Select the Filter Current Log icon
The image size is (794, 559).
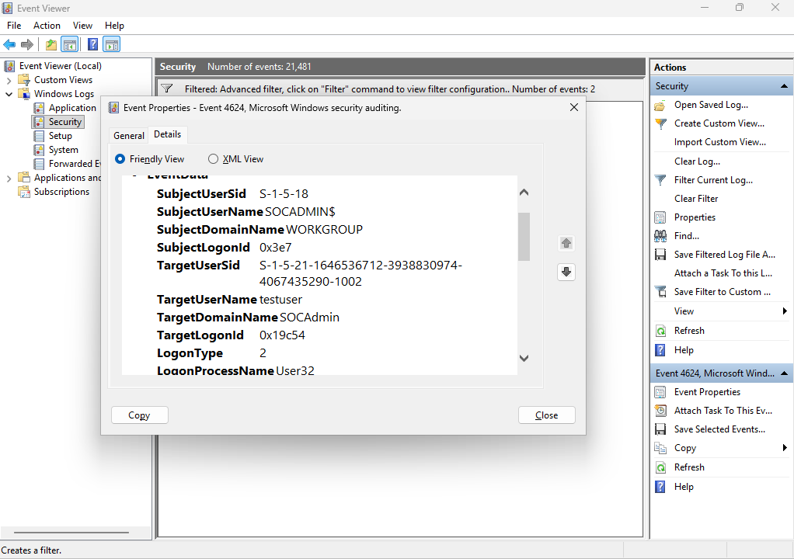(x=660, y=179)
